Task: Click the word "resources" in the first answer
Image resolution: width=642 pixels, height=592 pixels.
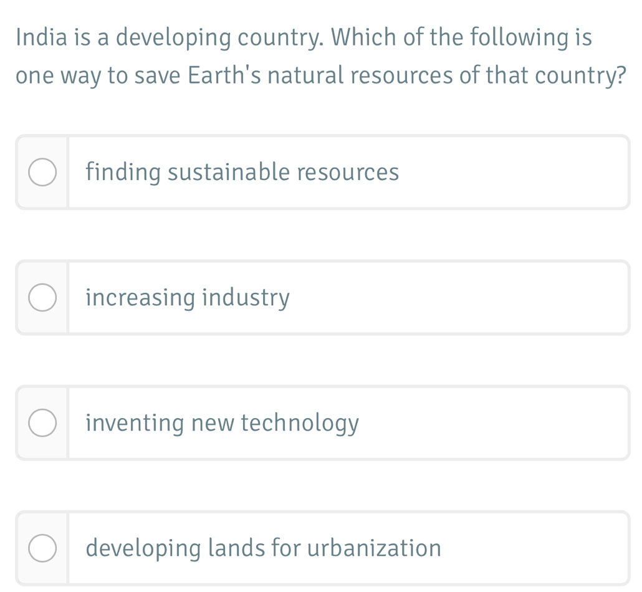Action: [x=347, y=173]
